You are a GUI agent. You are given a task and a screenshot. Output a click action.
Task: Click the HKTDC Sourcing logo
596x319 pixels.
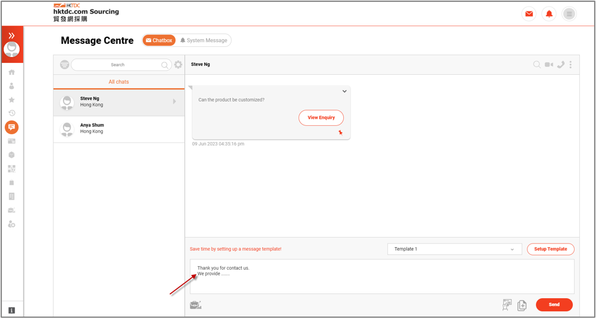point(86,12)
